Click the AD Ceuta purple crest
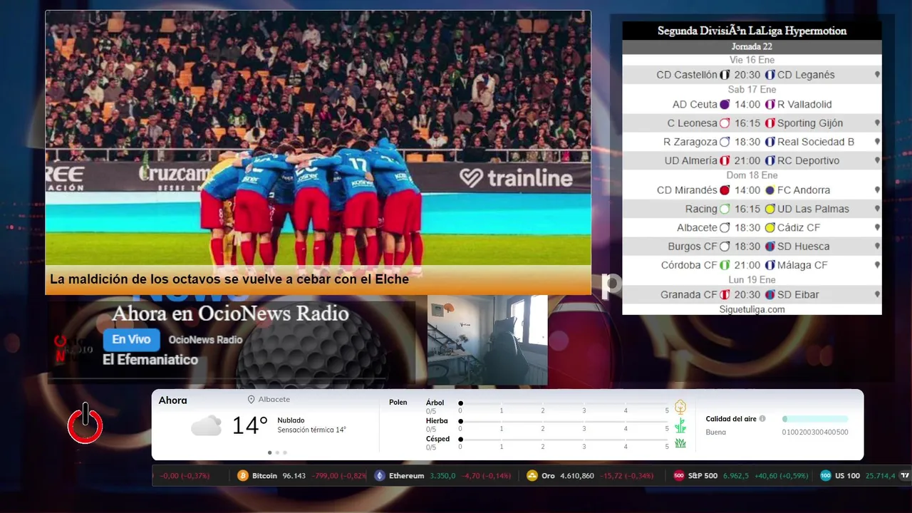The height and width of the screenshot is (513, 912). 725,104
